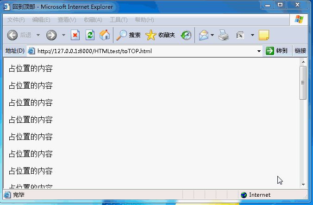Viewport: 313px width, 205px height.
Task: Go to the Home page icon
Action: click(105, 35)
